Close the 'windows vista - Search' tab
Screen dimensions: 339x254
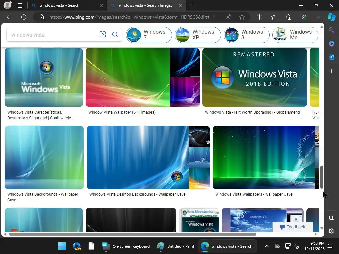coord(102,5)
